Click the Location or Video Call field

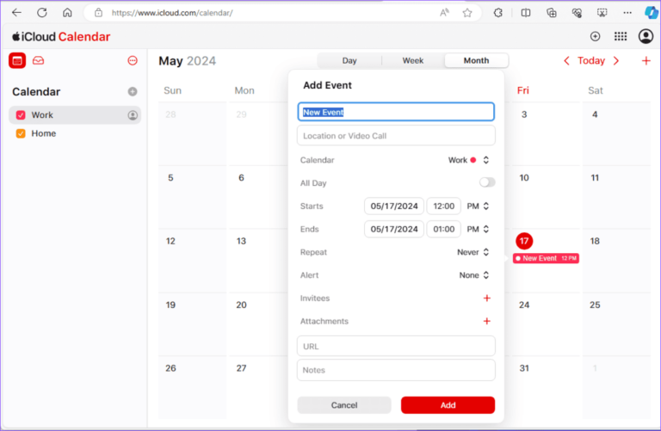tap(396, 136)
